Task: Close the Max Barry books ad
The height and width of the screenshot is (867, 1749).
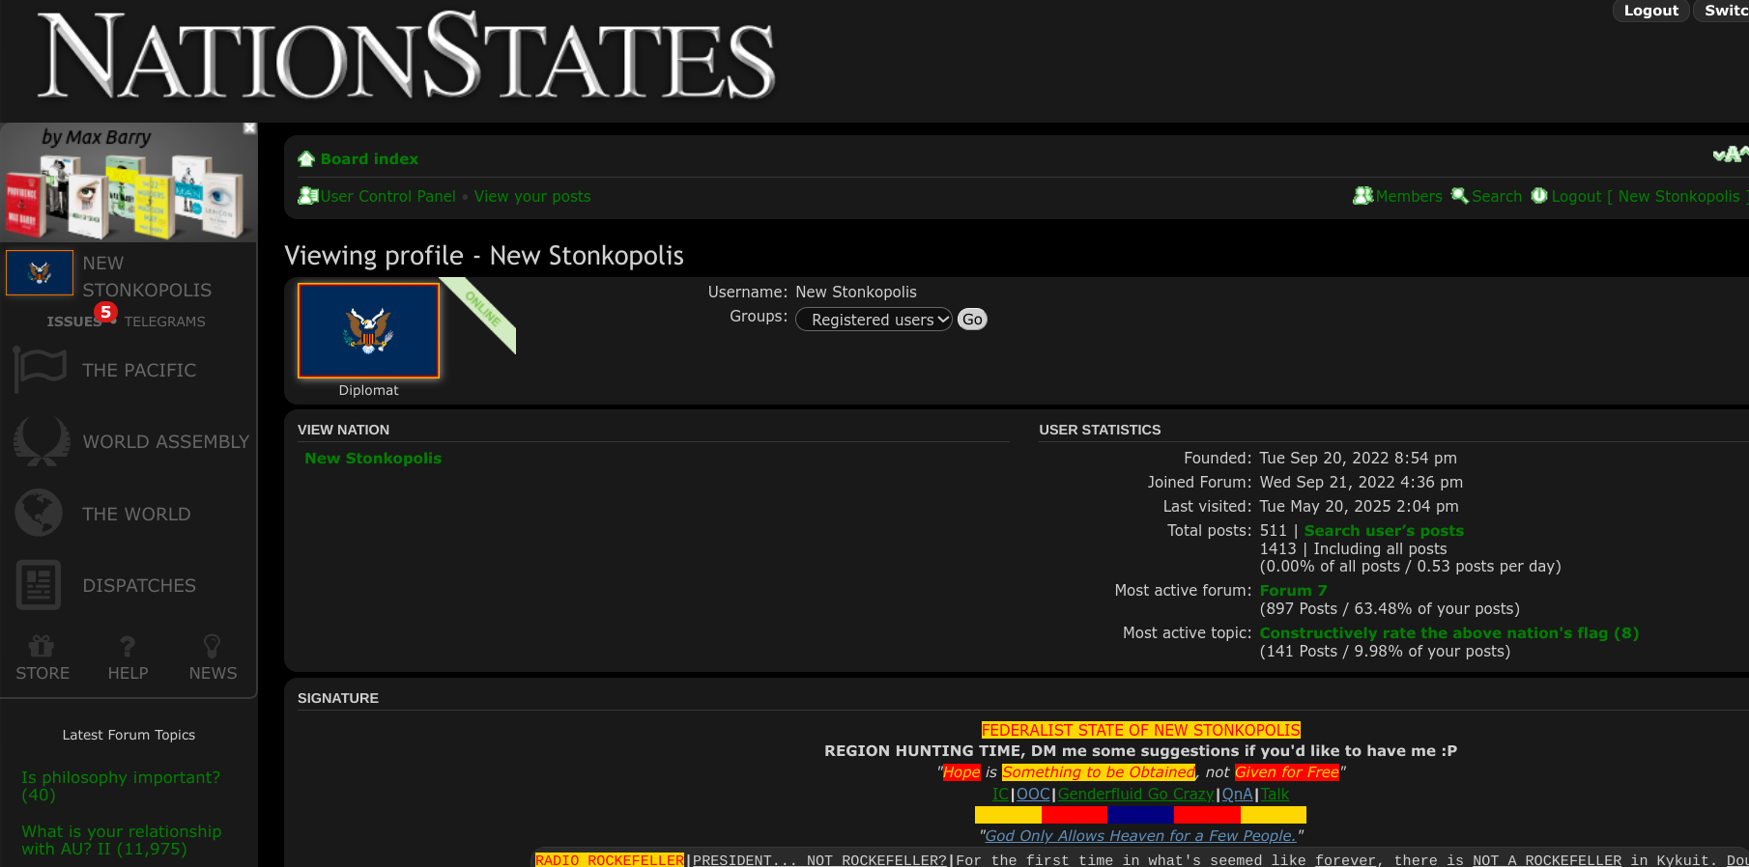Action: 249,128
